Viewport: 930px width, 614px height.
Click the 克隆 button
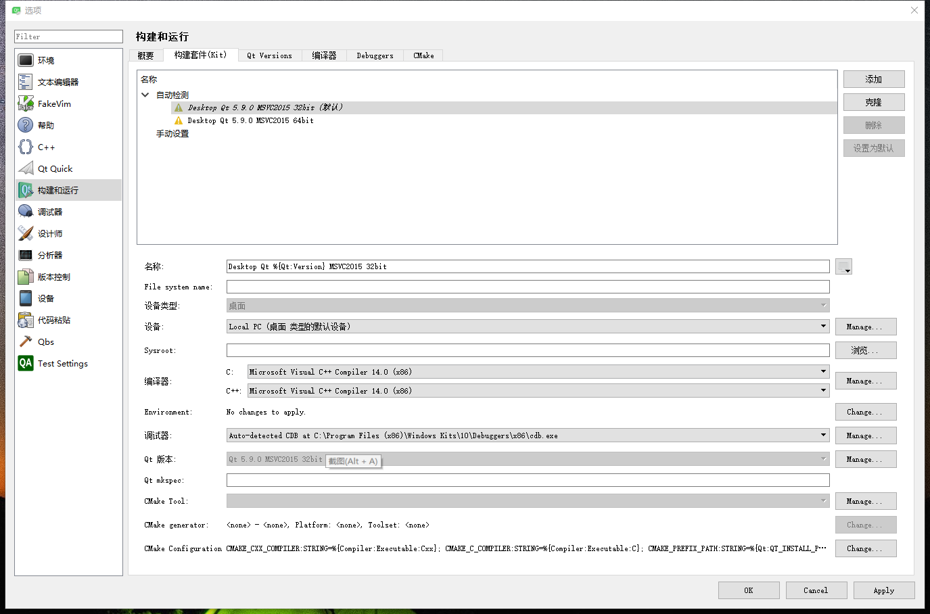coord(874,102)
